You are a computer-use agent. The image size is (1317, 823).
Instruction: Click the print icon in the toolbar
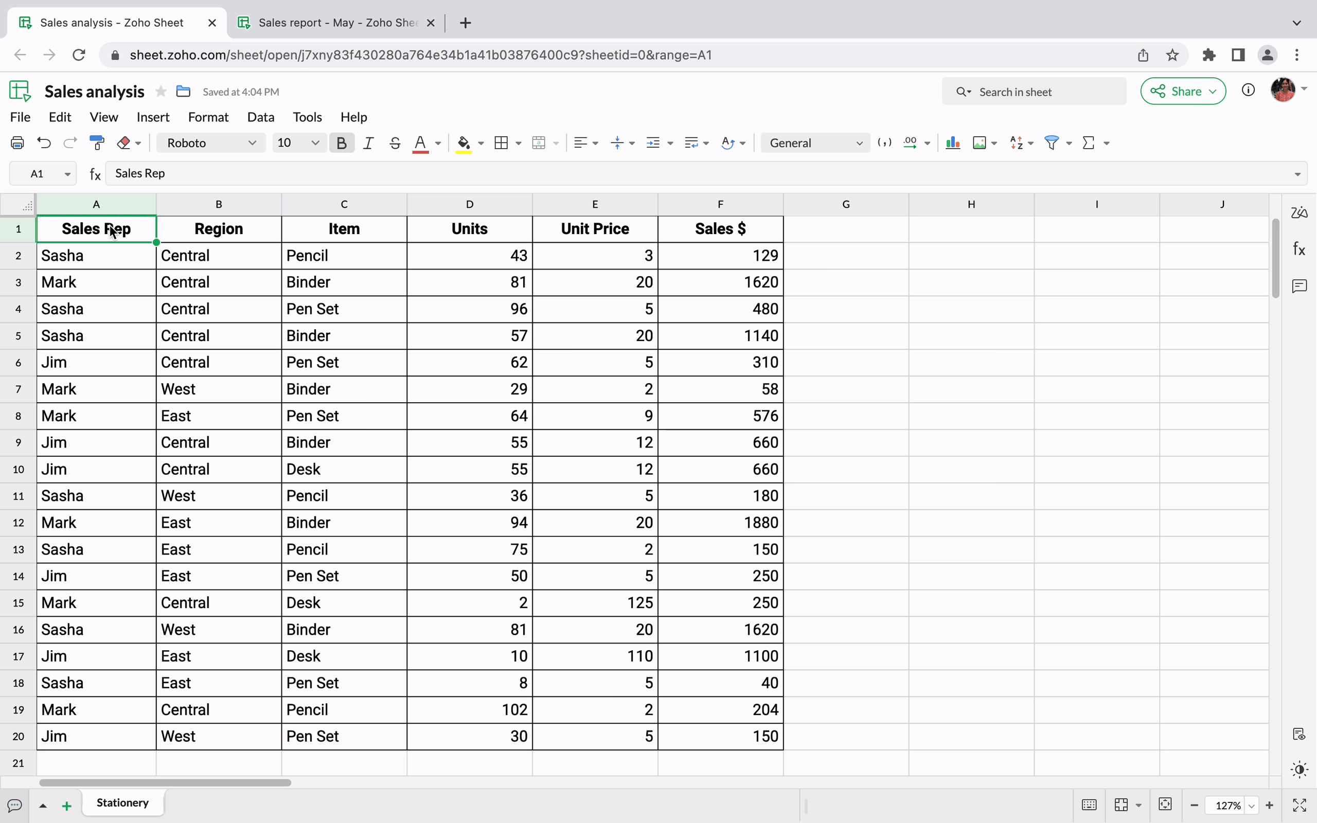pyautogui.click(x=17, y=143)
